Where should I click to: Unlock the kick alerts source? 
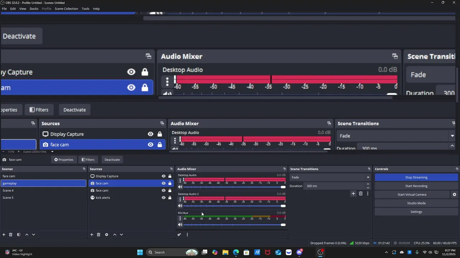170,198
